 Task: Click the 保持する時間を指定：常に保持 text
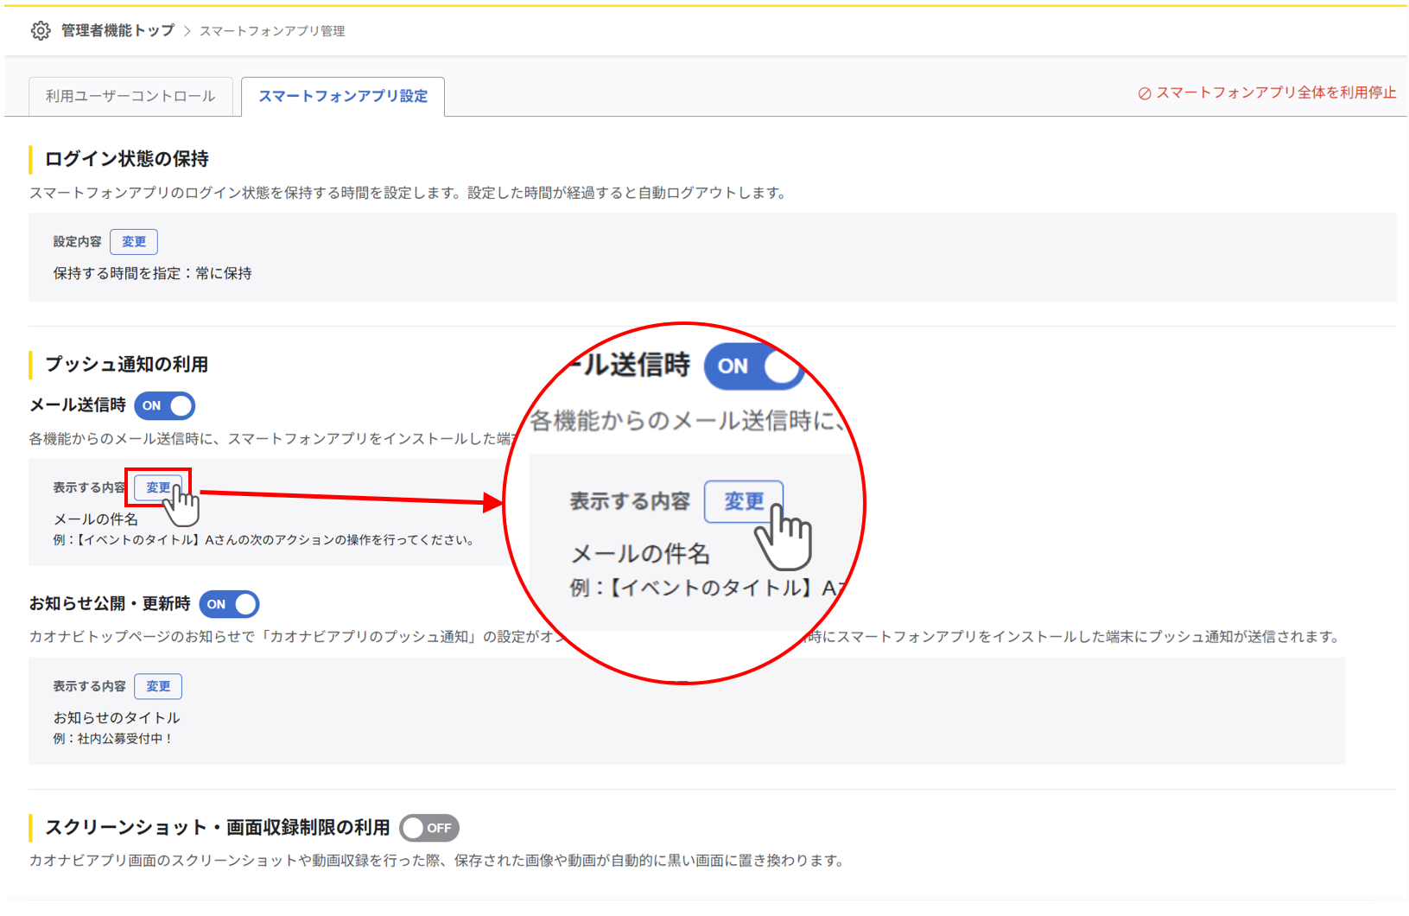(x=153, y=272)
